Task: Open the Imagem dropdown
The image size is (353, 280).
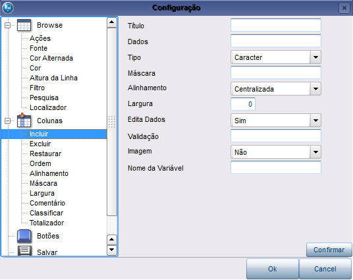Action: [315, 152]
